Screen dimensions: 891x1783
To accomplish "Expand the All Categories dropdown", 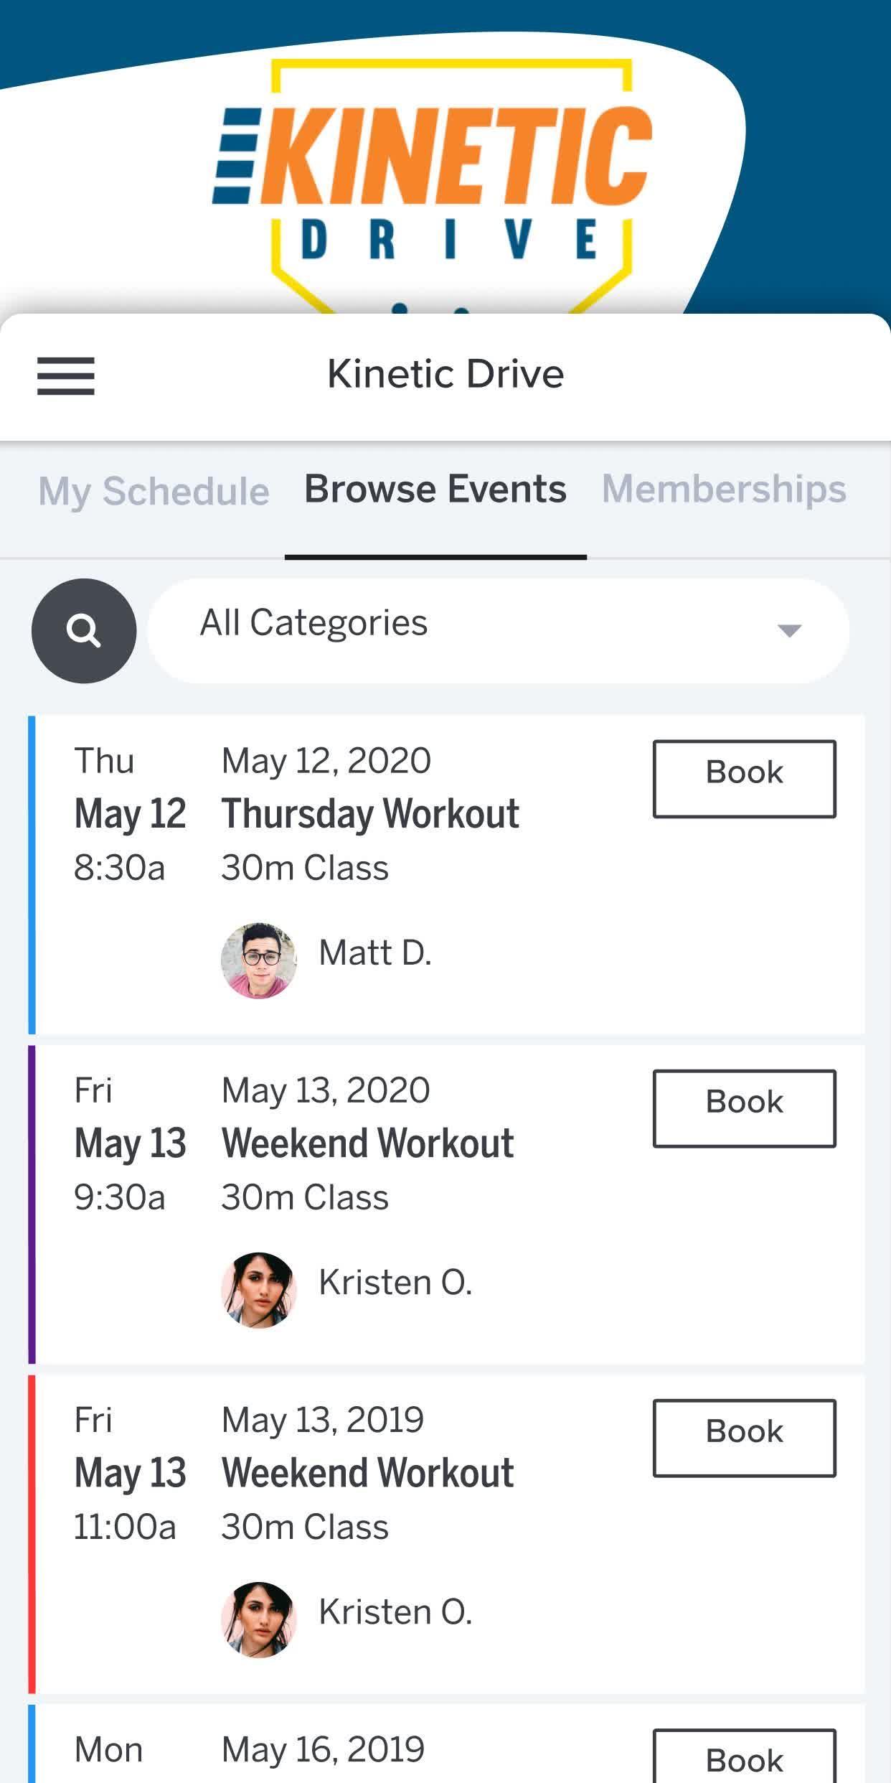I will pyautogui.click(x=498, y=631).
